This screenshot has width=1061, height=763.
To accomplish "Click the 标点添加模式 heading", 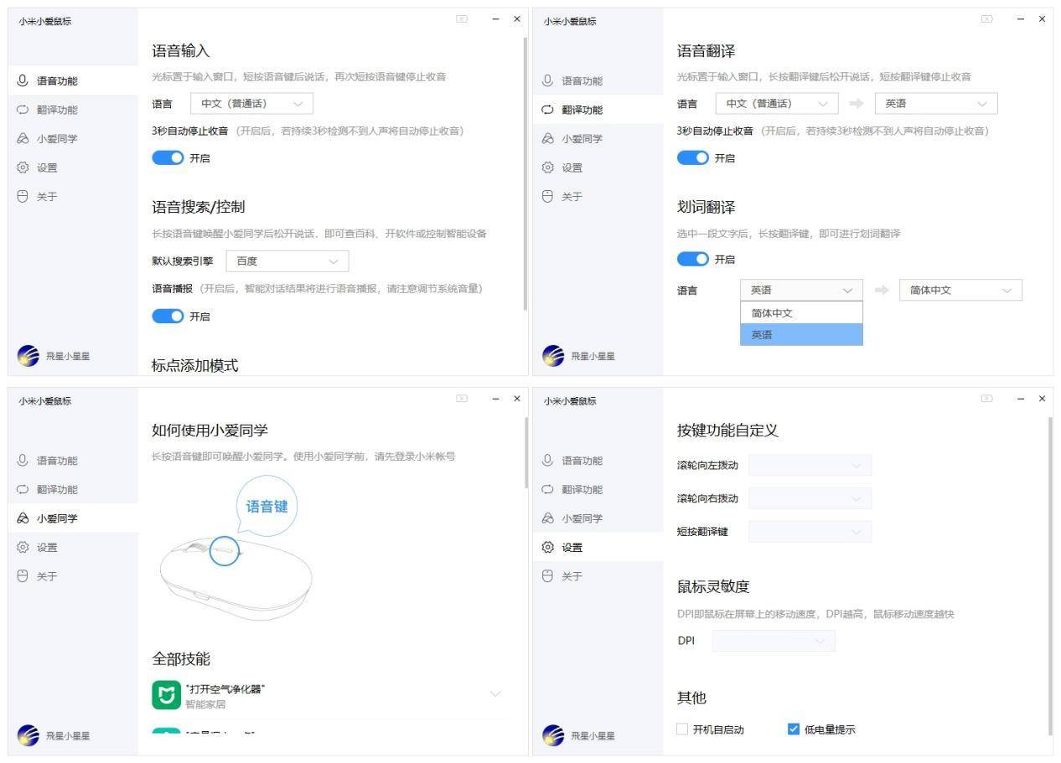I will [195, 366].
